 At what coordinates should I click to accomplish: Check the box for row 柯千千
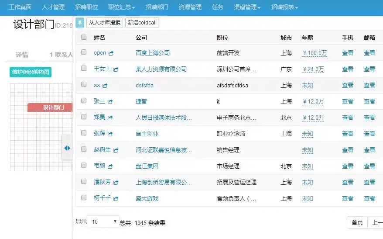84,197
